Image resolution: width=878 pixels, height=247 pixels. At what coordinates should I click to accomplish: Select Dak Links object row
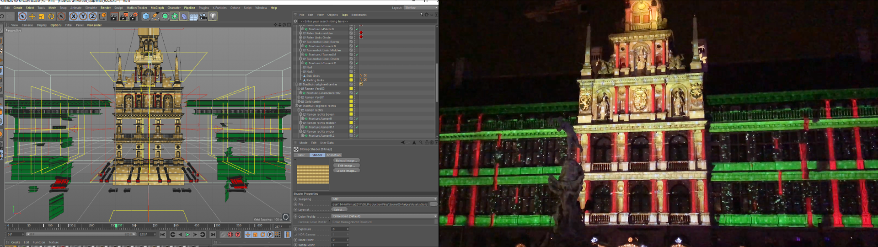click(x=313, y=76)
